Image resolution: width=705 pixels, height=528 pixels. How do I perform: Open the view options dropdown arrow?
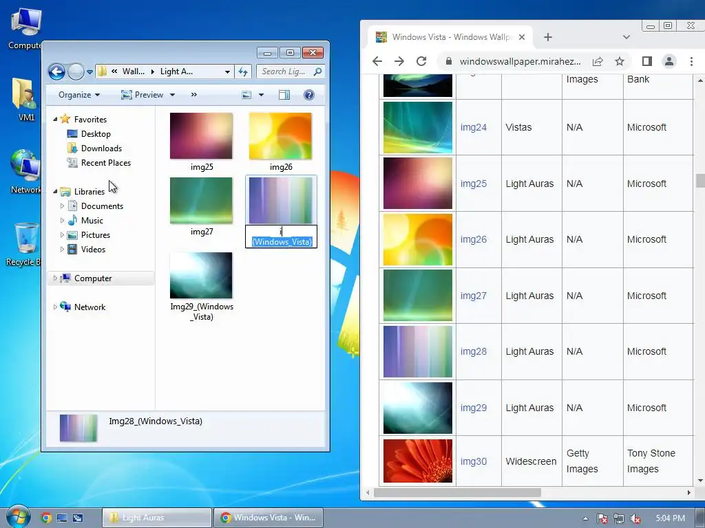[x=261, y=95]
